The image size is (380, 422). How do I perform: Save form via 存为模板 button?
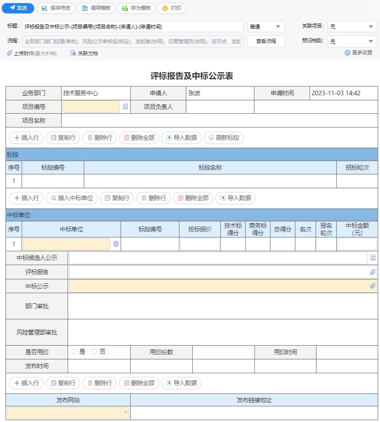pyautogui.click(x=136, y=8)
